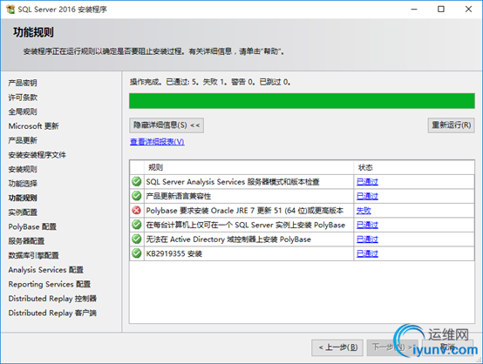The image size is (483, 364).
Task: Click the green check icon for SQL Server Analysis Services rule
Action: 137,181
